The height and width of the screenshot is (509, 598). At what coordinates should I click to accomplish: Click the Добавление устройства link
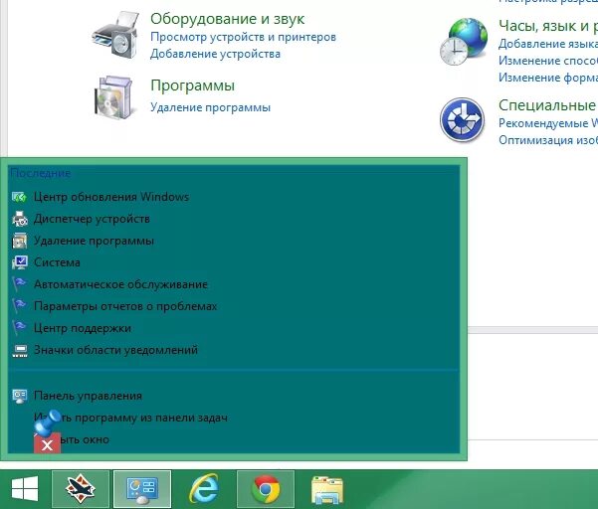click(x=215, y=54)
